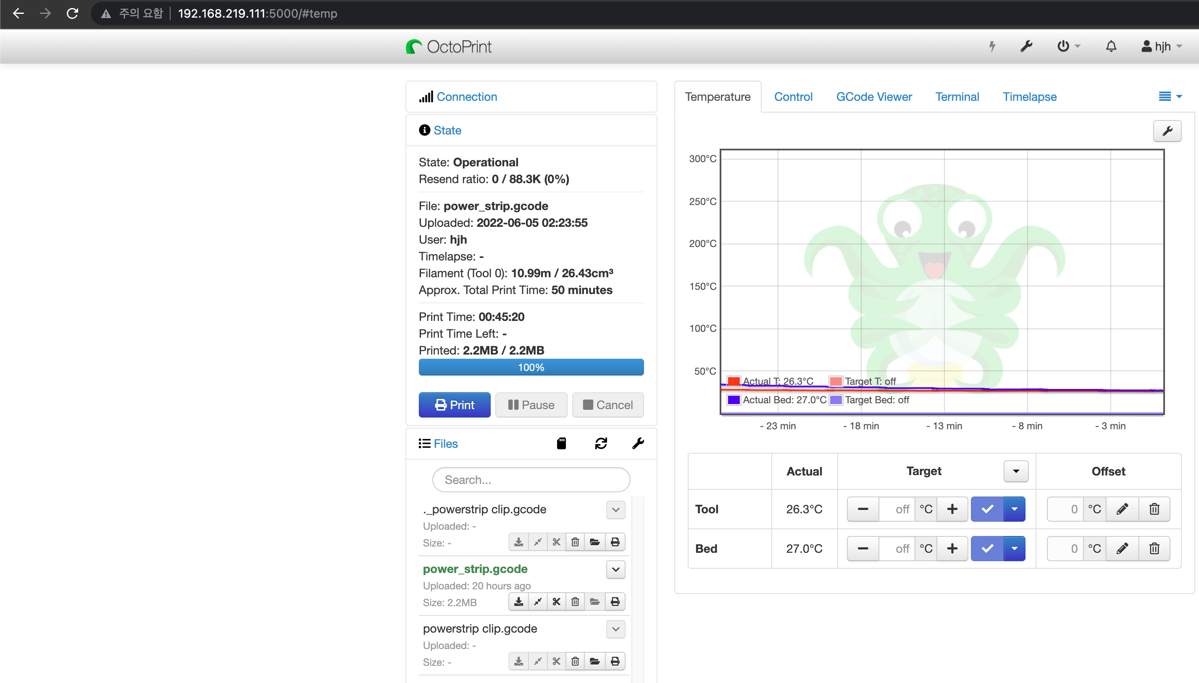Load ._powerstrip clip.gcode with folder icon

595,542
